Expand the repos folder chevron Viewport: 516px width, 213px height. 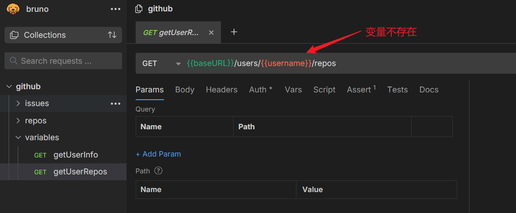click(18, 121)
